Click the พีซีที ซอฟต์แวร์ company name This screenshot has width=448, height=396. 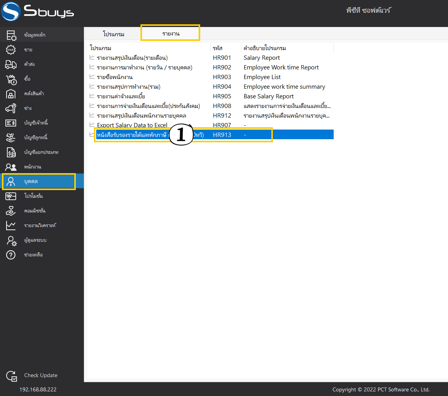pyautogui.click(x=369, y=10)
